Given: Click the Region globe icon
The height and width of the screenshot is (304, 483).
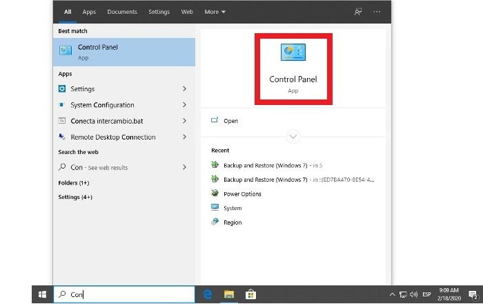Looking at the screenshot, I should click(x=215, y=221).
